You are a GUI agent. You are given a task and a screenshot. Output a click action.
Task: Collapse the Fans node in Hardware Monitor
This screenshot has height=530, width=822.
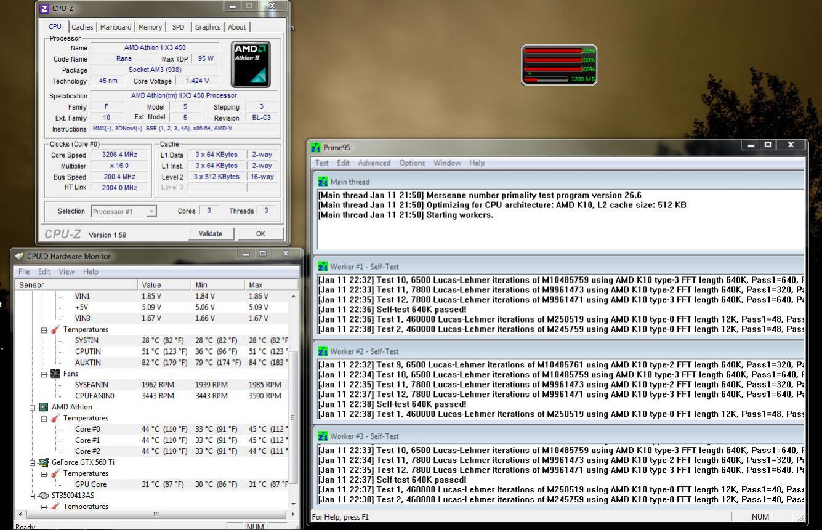44,374
